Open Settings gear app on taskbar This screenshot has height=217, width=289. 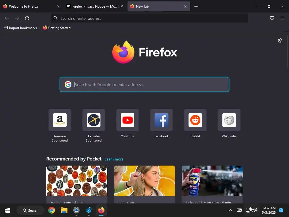[x=76, y=210]
